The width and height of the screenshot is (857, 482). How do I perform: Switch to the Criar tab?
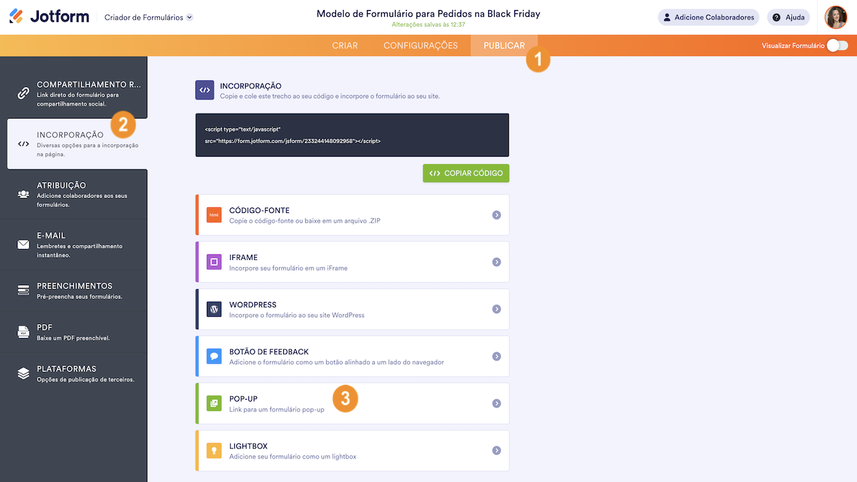tap(345, 46)
